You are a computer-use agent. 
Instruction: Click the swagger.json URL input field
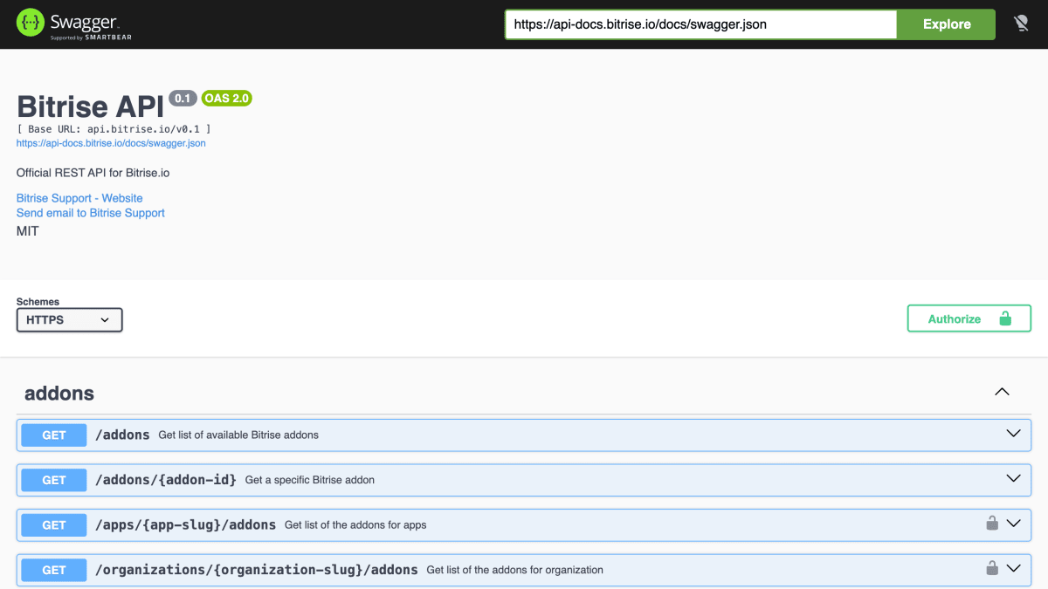tap(700, 24)
